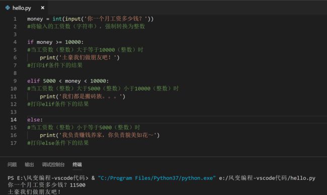
Task: Click line number 14 in the gutter
Action: (x=14, y=120)
